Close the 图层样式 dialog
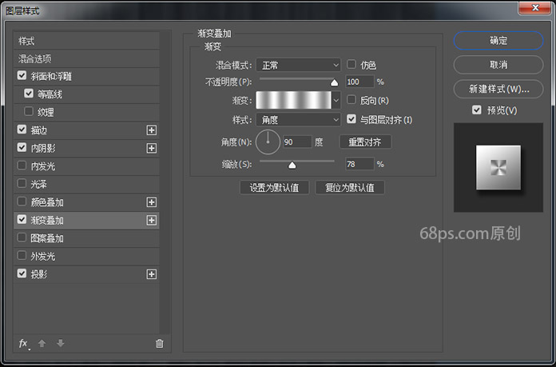The image size is (556, 367). coord(535,8)
